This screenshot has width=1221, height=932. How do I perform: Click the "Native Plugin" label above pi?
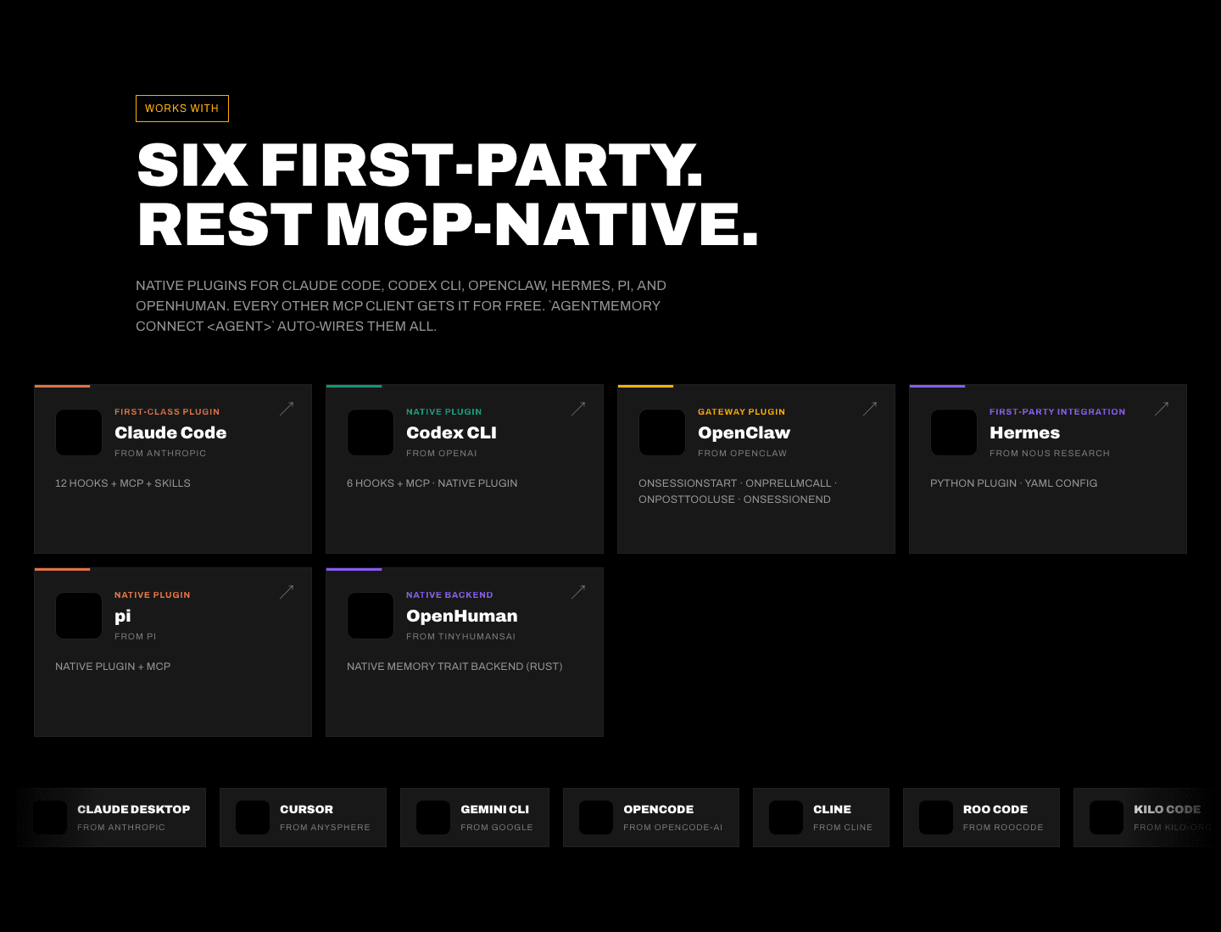point(153,595)
